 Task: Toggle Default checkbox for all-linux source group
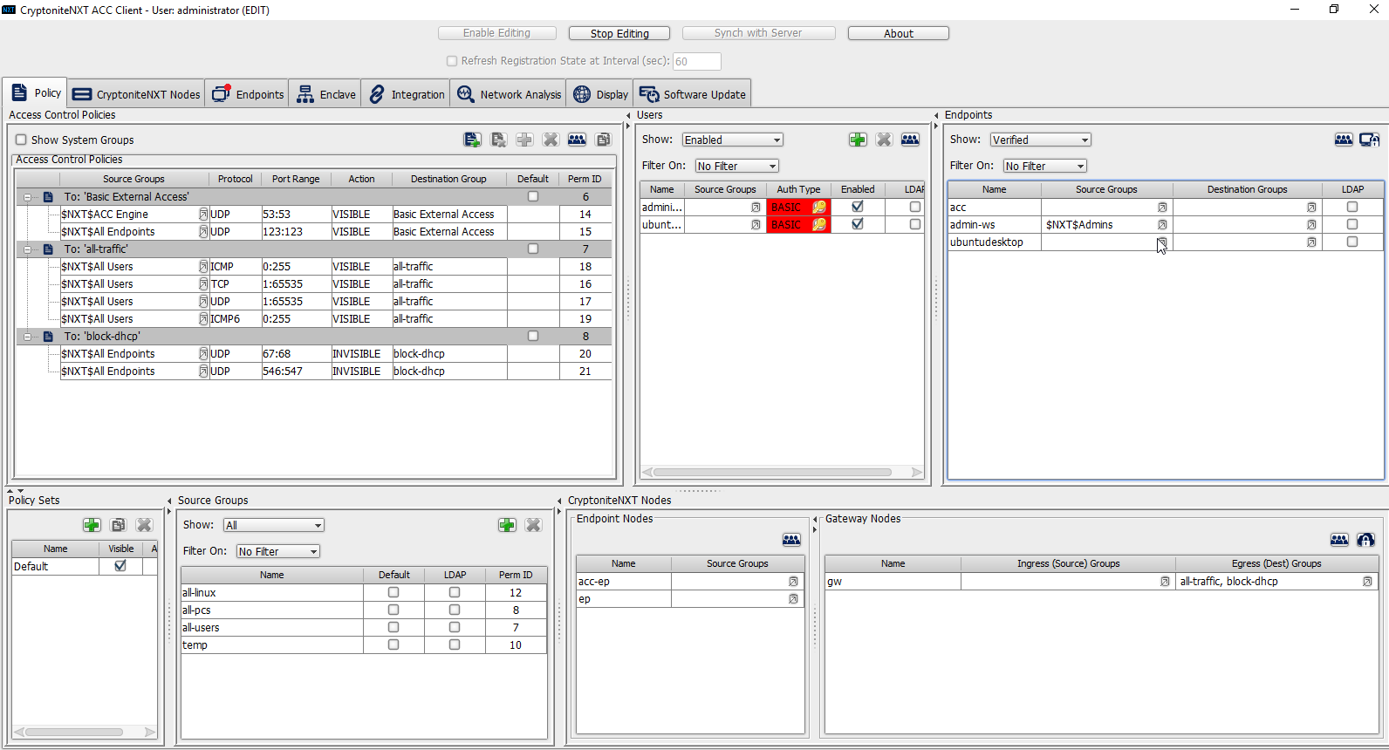pos(393,593)
